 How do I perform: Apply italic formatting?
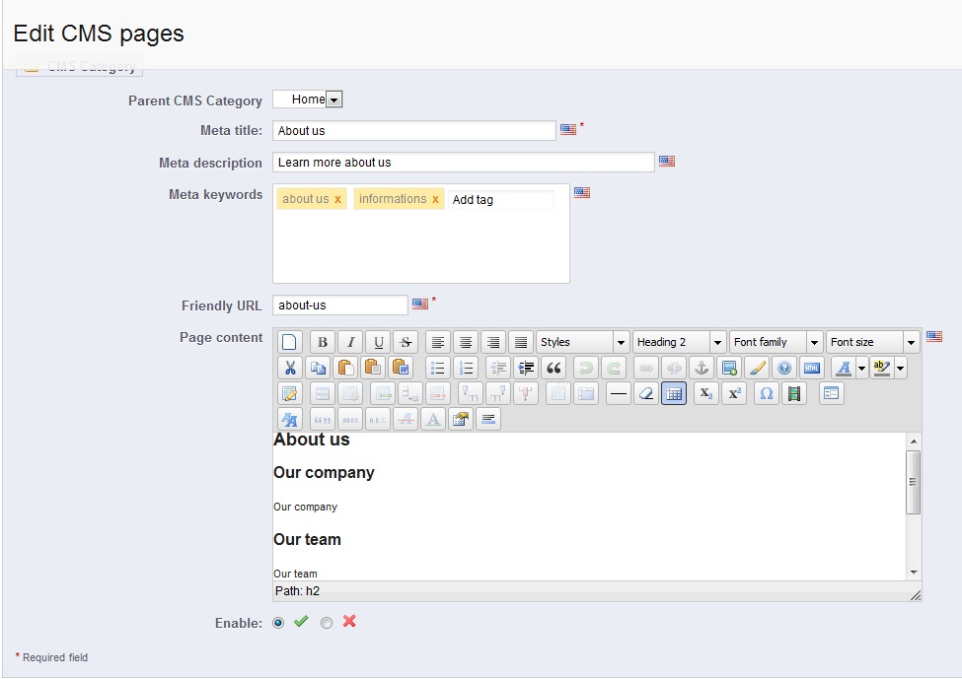349,342
